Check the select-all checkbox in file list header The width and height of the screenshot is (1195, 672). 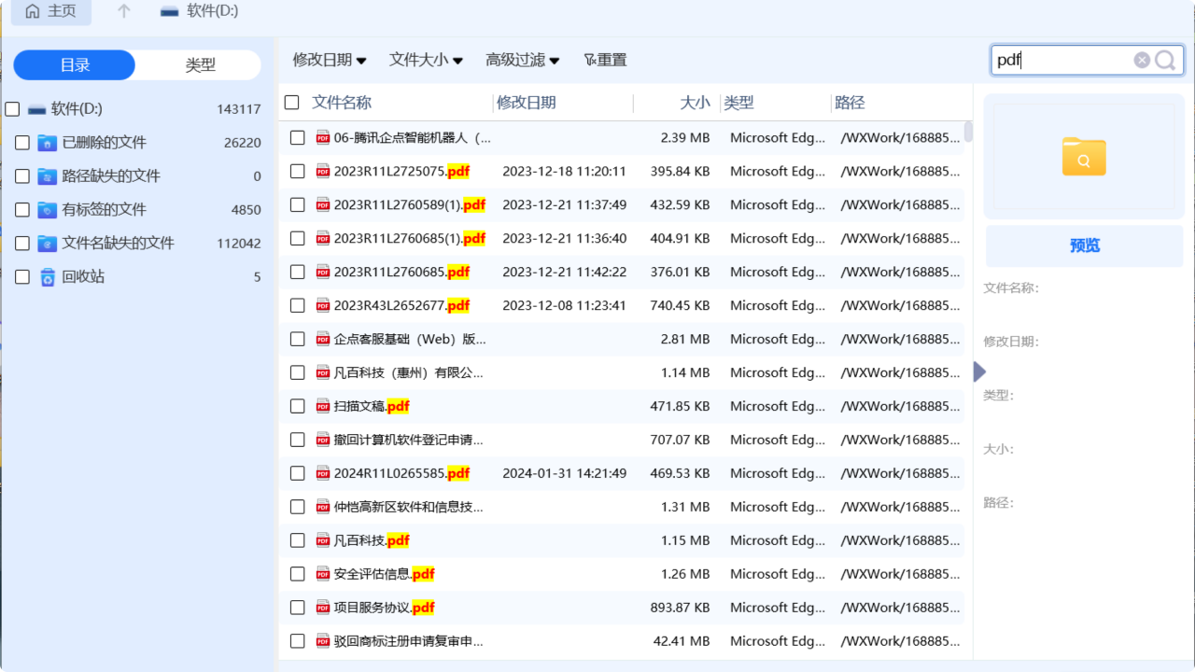pyautogui.click(x=292, y=103)
